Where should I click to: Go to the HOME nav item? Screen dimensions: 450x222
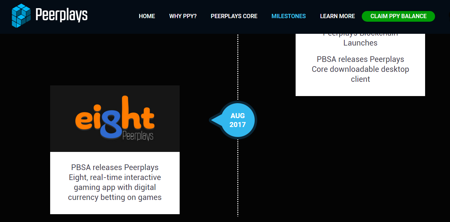coord(147,16)
